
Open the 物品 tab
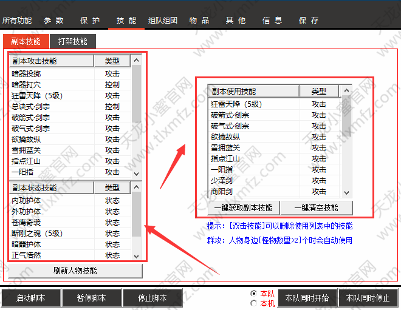[x=199, y=21]
